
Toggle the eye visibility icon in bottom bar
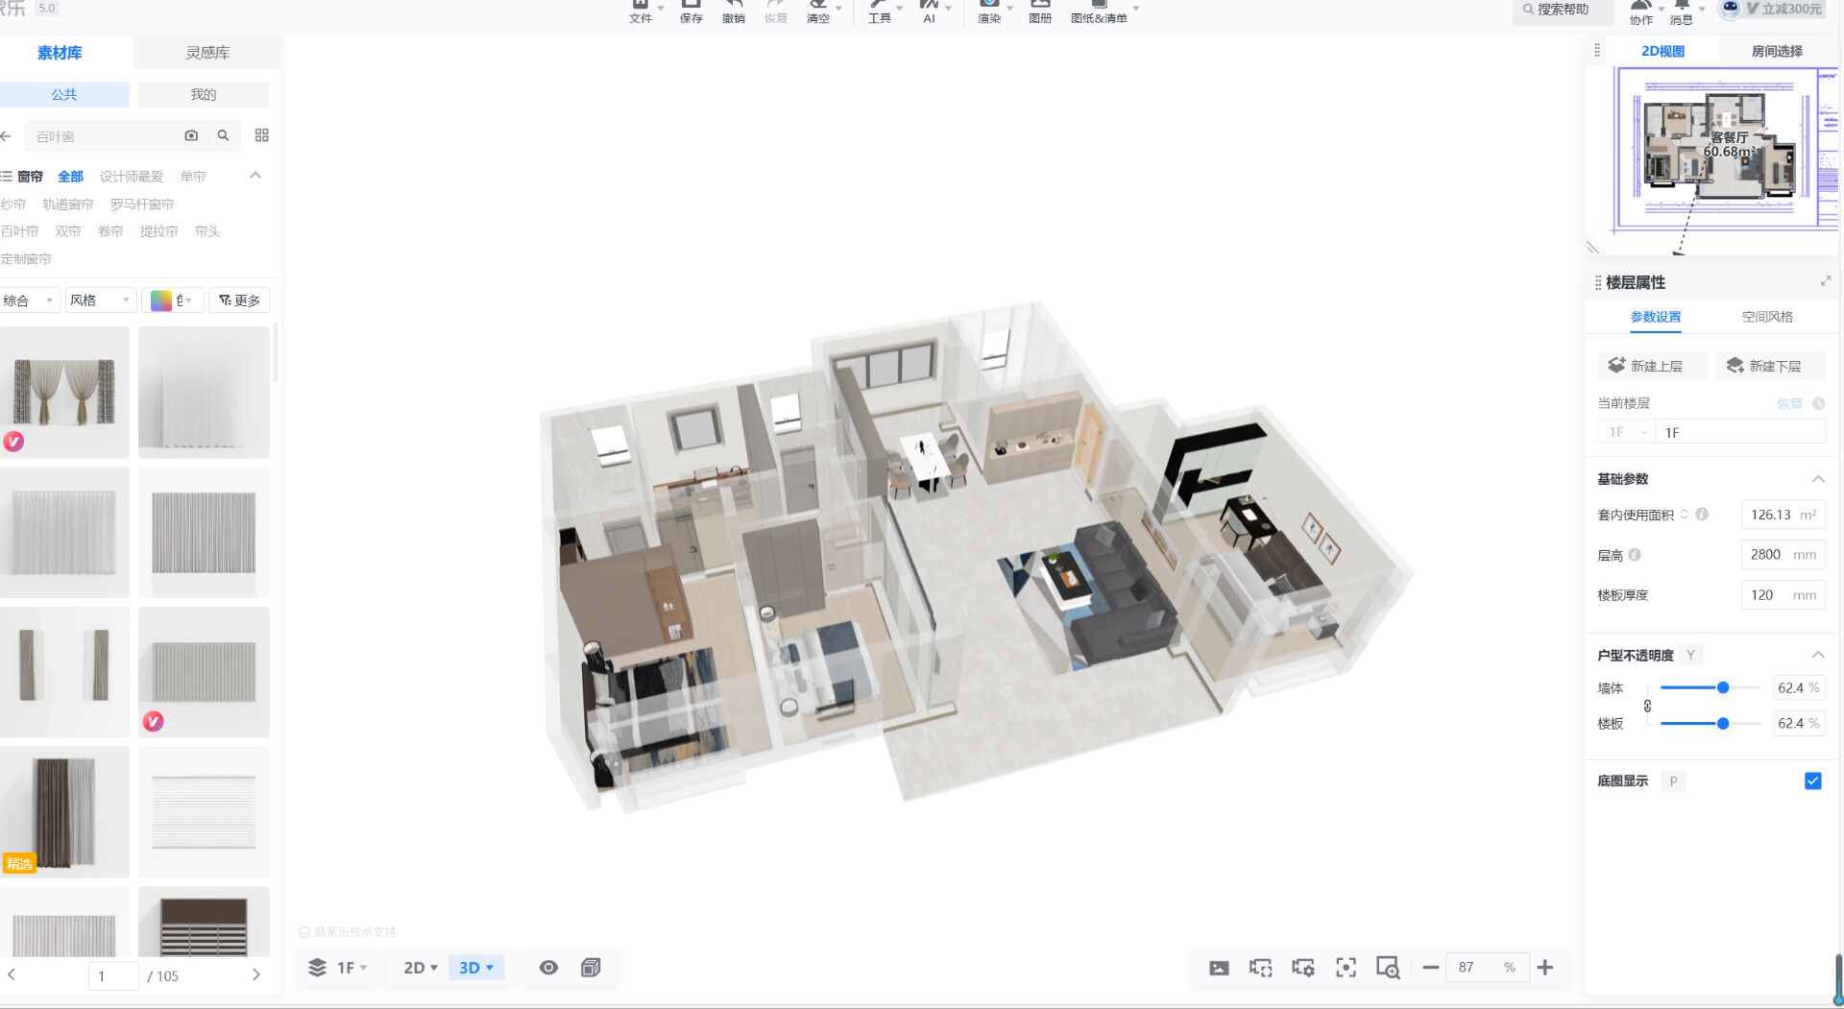pyautogui.click(x=548, y=968)
